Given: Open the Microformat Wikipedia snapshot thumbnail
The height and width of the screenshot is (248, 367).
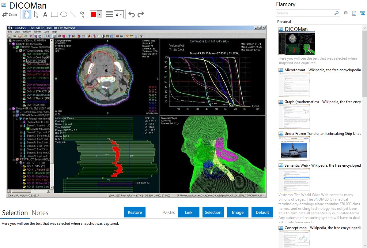Looking at the screenshot, I should 294,85.
